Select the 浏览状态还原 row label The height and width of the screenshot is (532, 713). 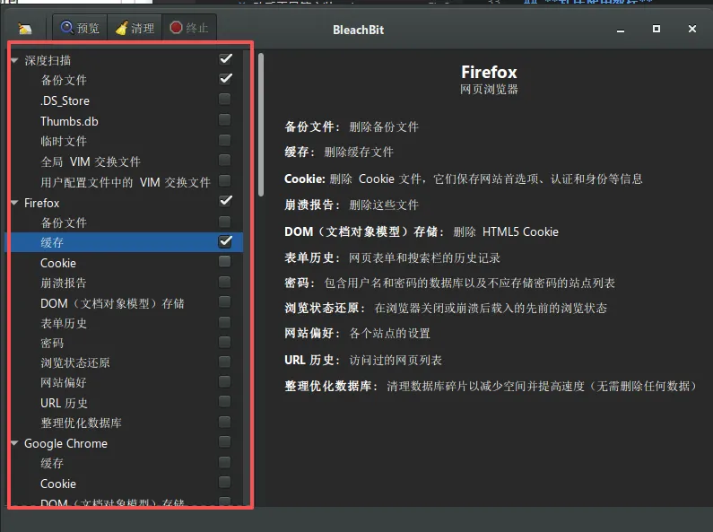(75, 362)
